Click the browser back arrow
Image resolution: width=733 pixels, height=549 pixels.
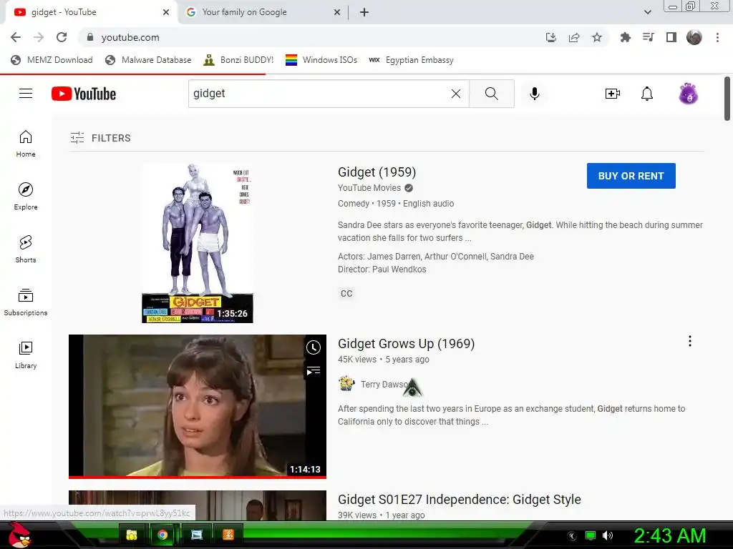(16, 37)
